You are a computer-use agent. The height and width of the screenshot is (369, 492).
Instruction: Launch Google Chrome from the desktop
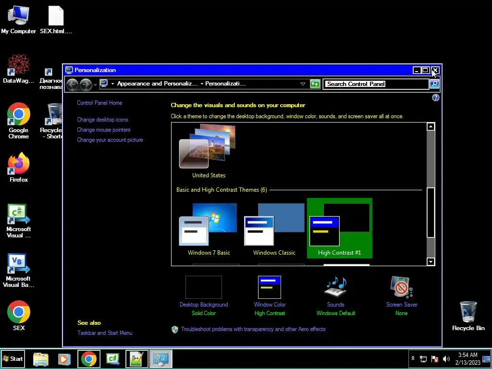tap(19, 121)
